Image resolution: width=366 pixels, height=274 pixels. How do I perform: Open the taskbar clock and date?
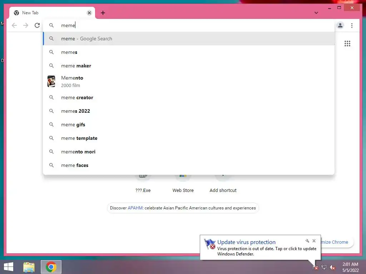tap(350, 267)
